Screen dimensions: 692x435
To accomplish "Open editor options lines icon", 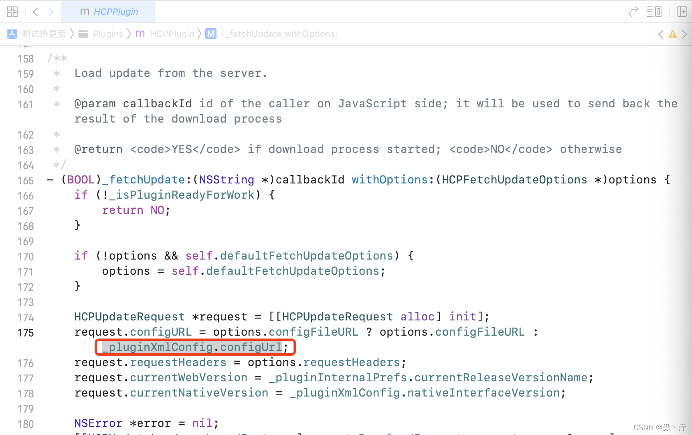I will (654, 12).
